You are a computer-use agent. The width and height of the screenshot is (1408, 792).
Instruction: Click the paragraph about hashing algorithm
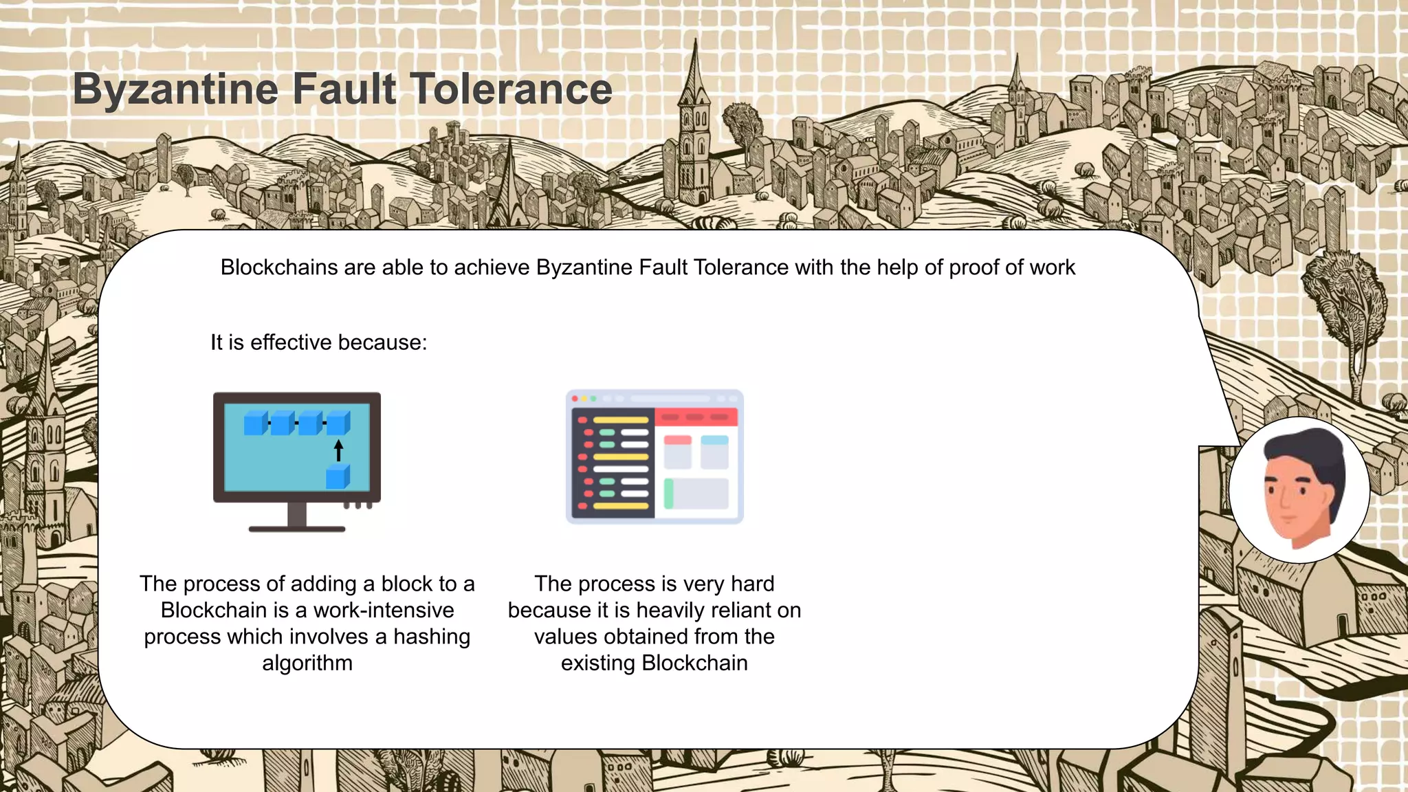pos(307,623)
